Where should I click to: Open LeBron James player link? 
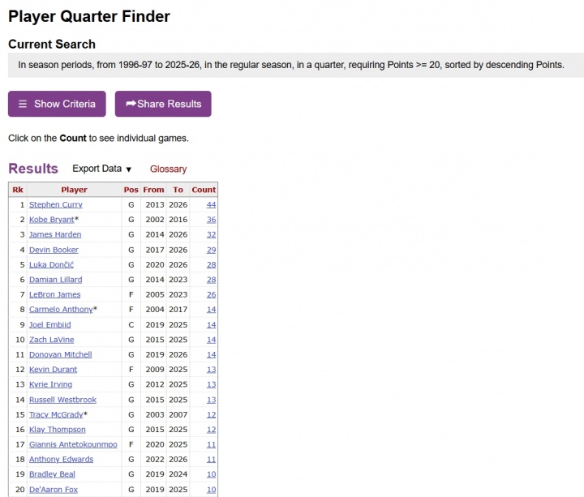click(x=54, y=294)
